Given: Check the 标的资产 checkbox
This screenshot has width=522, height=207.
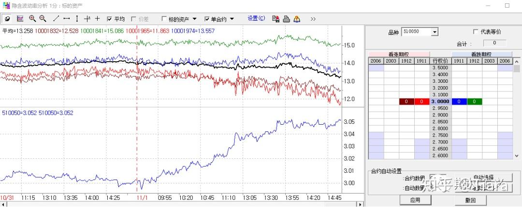Looking at the screenshot, I should coord(164,19).
